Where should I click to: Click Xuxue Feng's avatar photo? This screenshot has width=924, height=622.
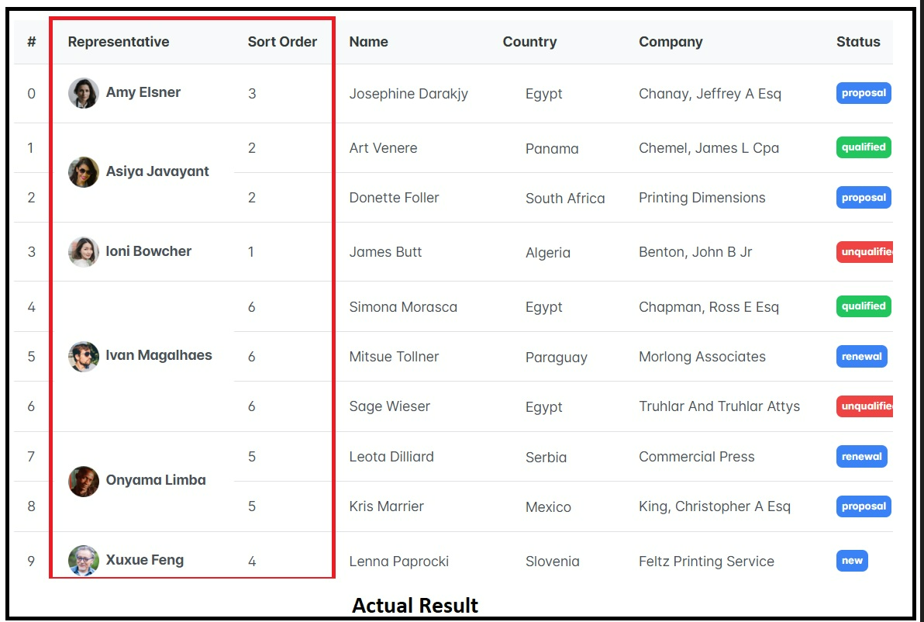point(83,559)
